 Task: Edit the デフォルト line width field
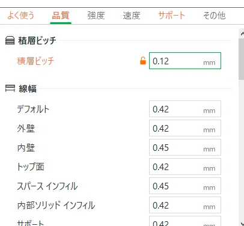[185, 109]
